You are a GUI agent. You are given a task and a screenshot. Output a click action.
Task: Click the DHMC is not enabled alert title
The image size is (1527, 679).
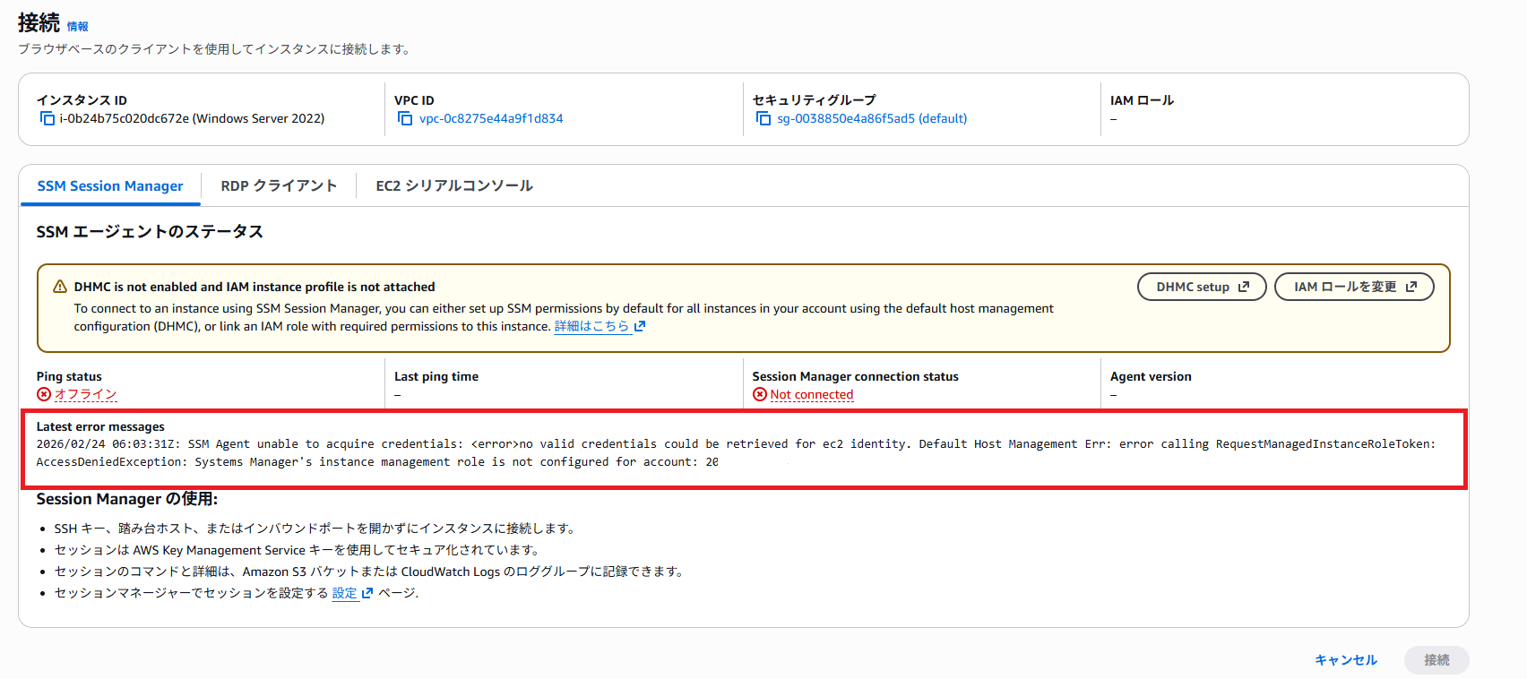tap(254, 287)
